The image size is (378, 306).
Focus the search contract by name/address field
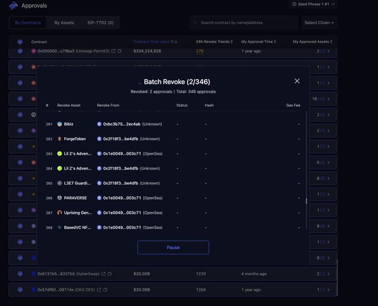pyautogui.click(x=243, y=23)
